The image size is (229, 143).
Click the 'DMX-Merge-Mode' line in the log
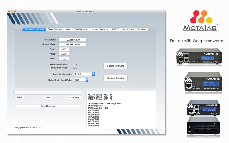[x=104, y=104]
